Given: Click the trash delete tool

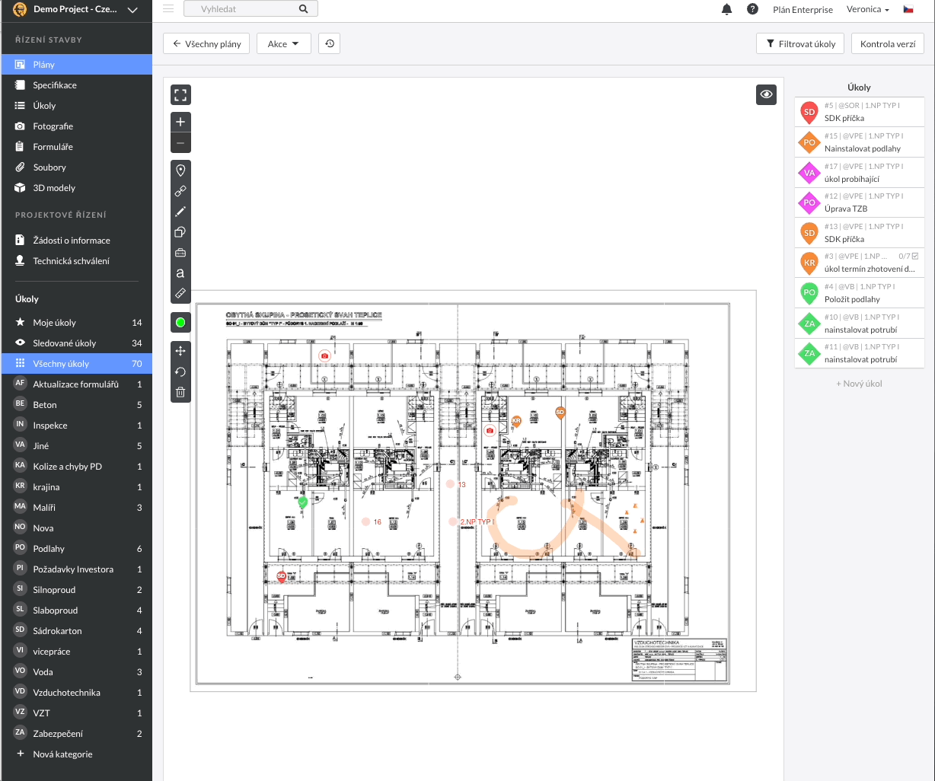Looking at the screenshot, I should pyautogui.click(x=180, y=393).
